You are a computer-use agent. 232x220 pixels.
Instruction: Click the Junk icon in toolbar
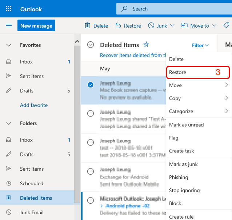click(151, 25)
